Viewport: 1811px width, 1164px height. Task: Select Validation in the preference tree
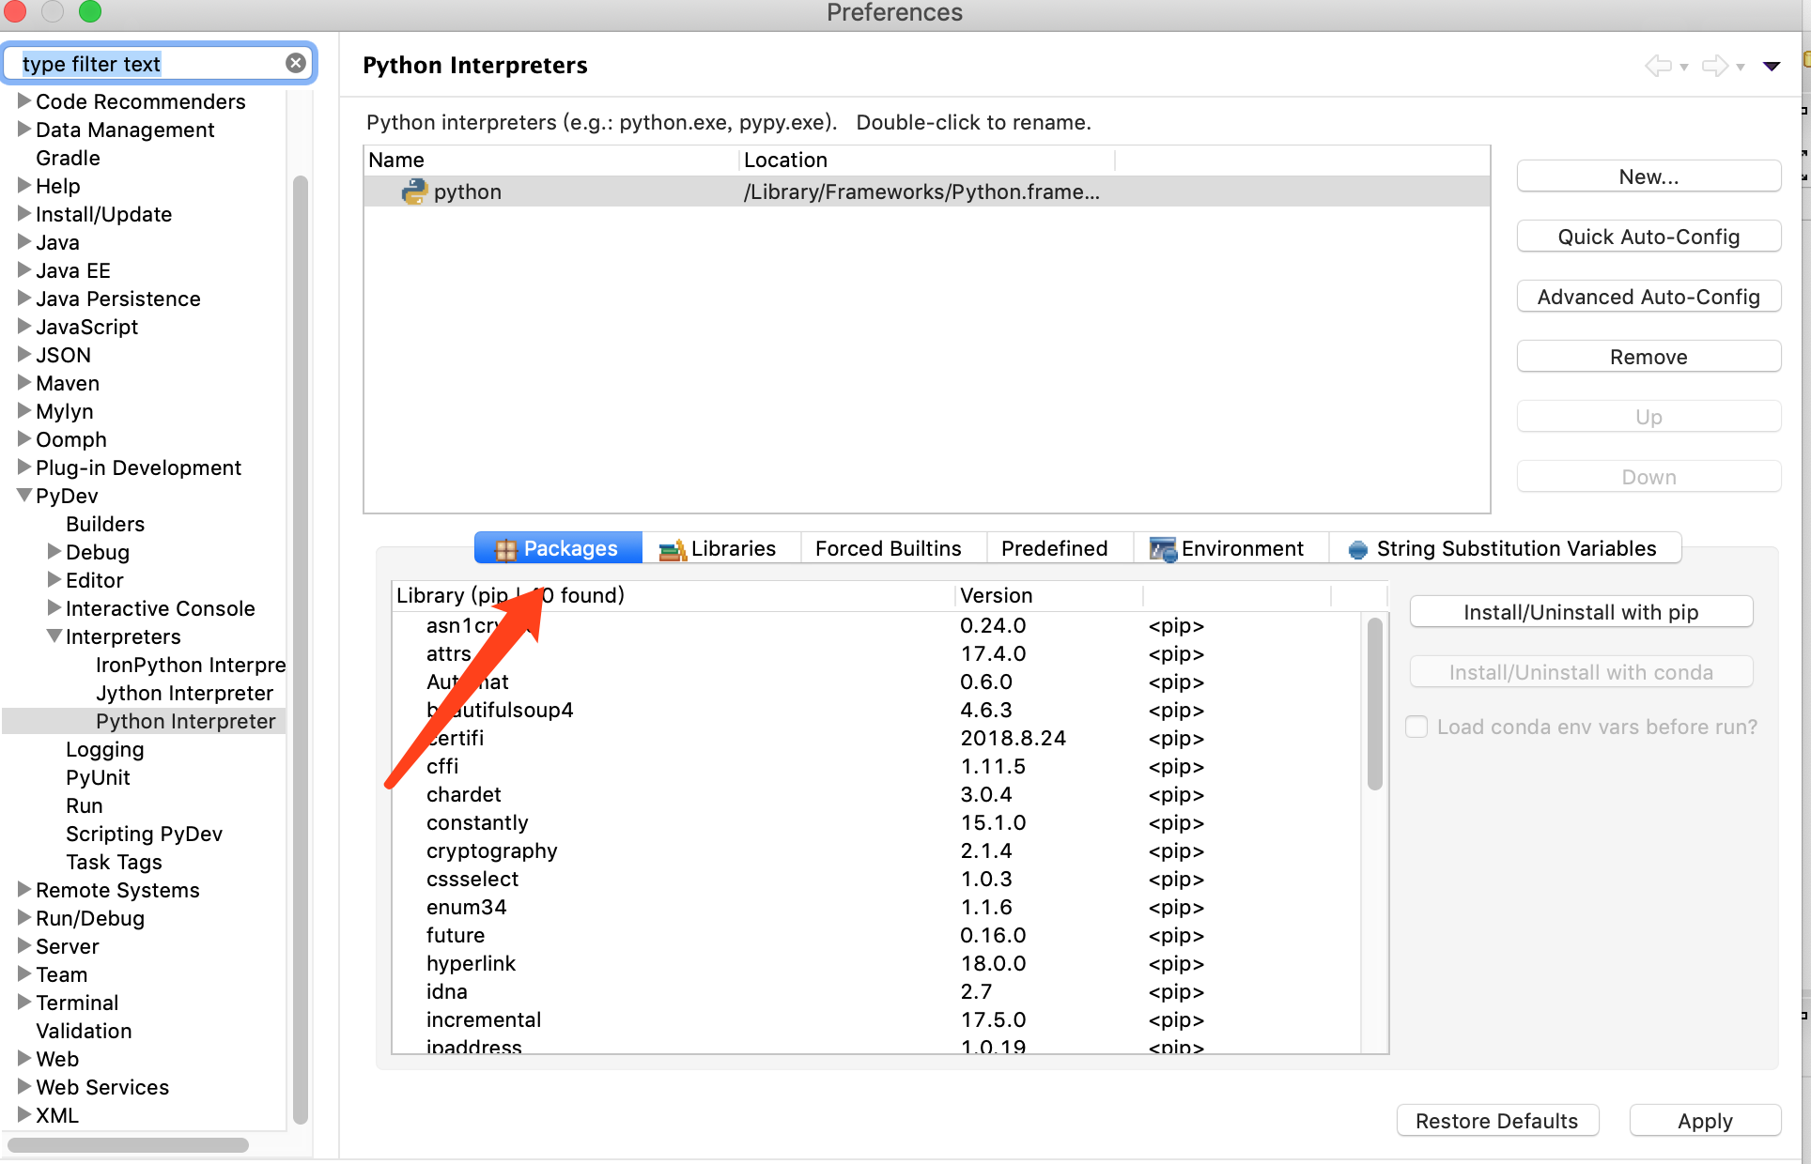pyautogui.click(x=84, y=1031)
